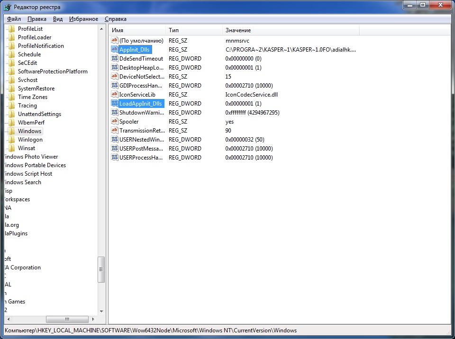Click the DWORD icon beside USERPostMessa...
455x339 pixels.
click(115, 148)
